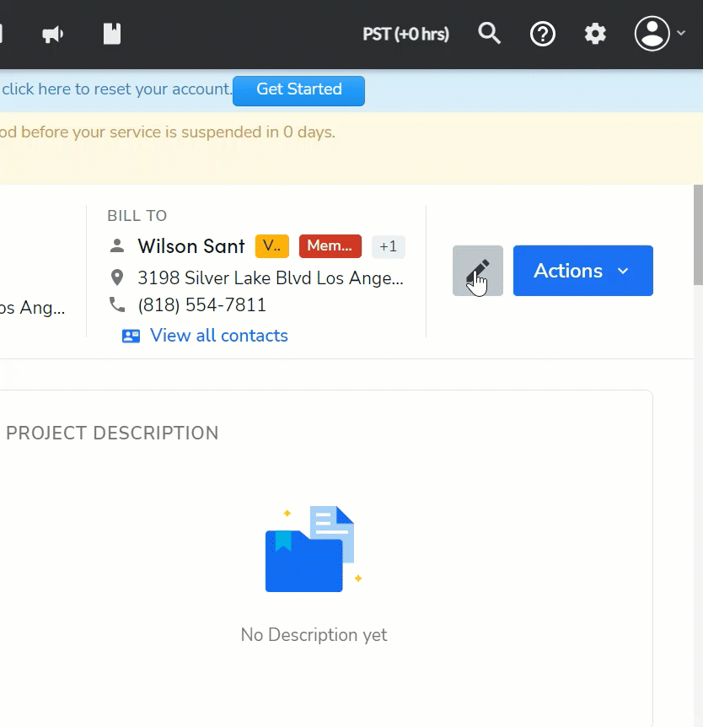The image size is (703, 727).
Task: Open the help question mark icon
Action: [543, 34]
